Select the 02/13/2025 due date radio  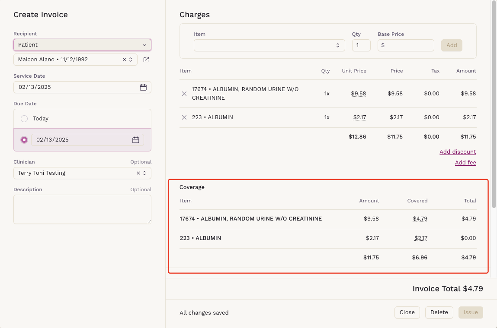tap(24, 140)
